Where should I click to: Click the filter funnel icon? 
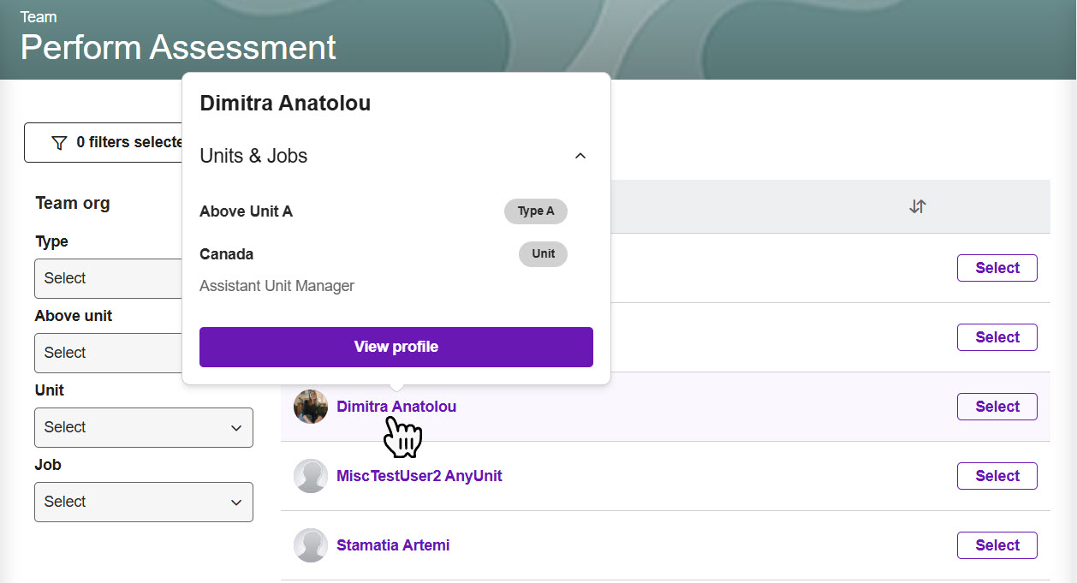pyautogui.click(x=59, y=142)
